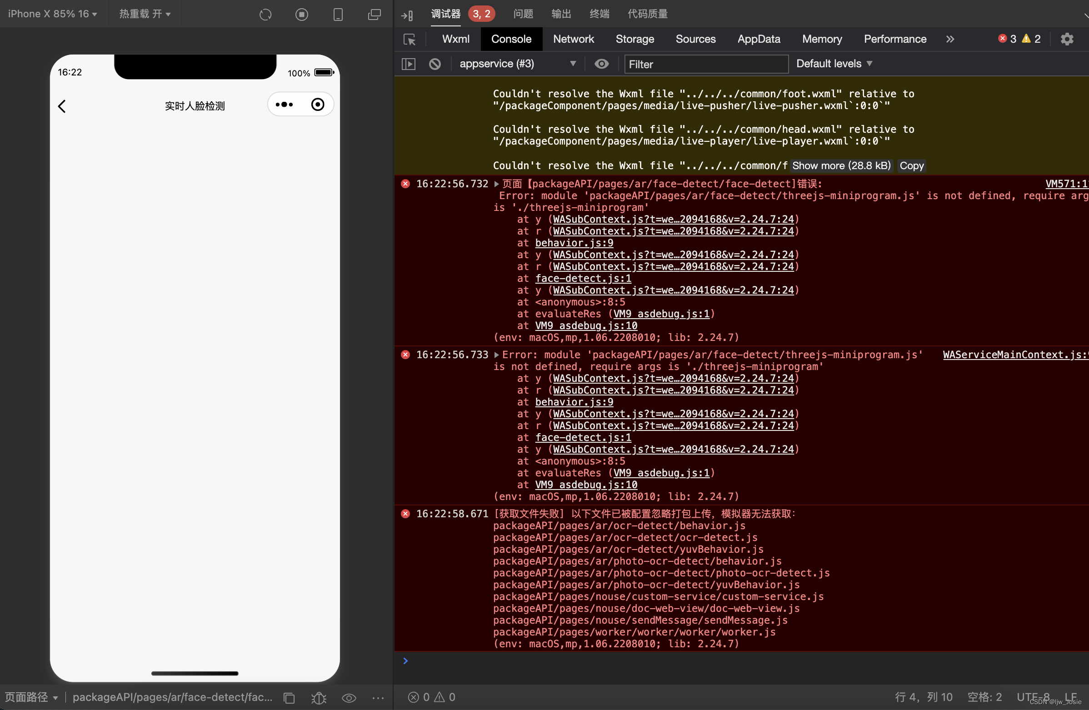The image size is (1089, 710).
Task: Open DevTools settings gear
Action: (1067, 40)
